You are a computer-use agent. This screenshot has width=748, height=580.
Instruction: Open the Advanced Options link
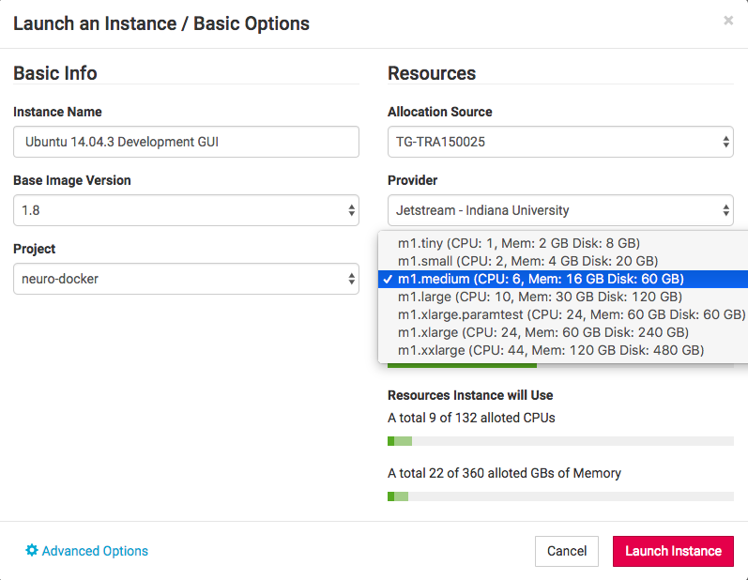pos(95,551)
